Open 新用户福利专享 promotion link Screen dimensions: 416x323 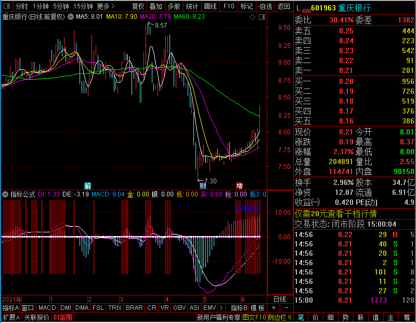(218, 317)
